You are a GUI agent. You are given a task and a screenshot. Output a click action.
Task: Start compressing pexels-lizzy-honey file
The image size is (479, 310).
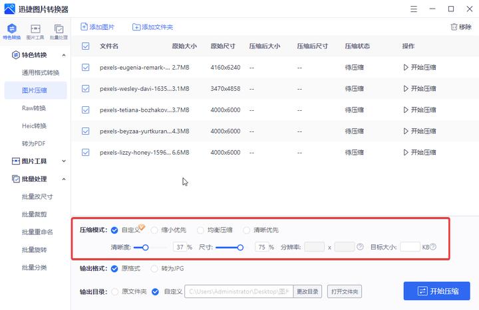[419, 153]
